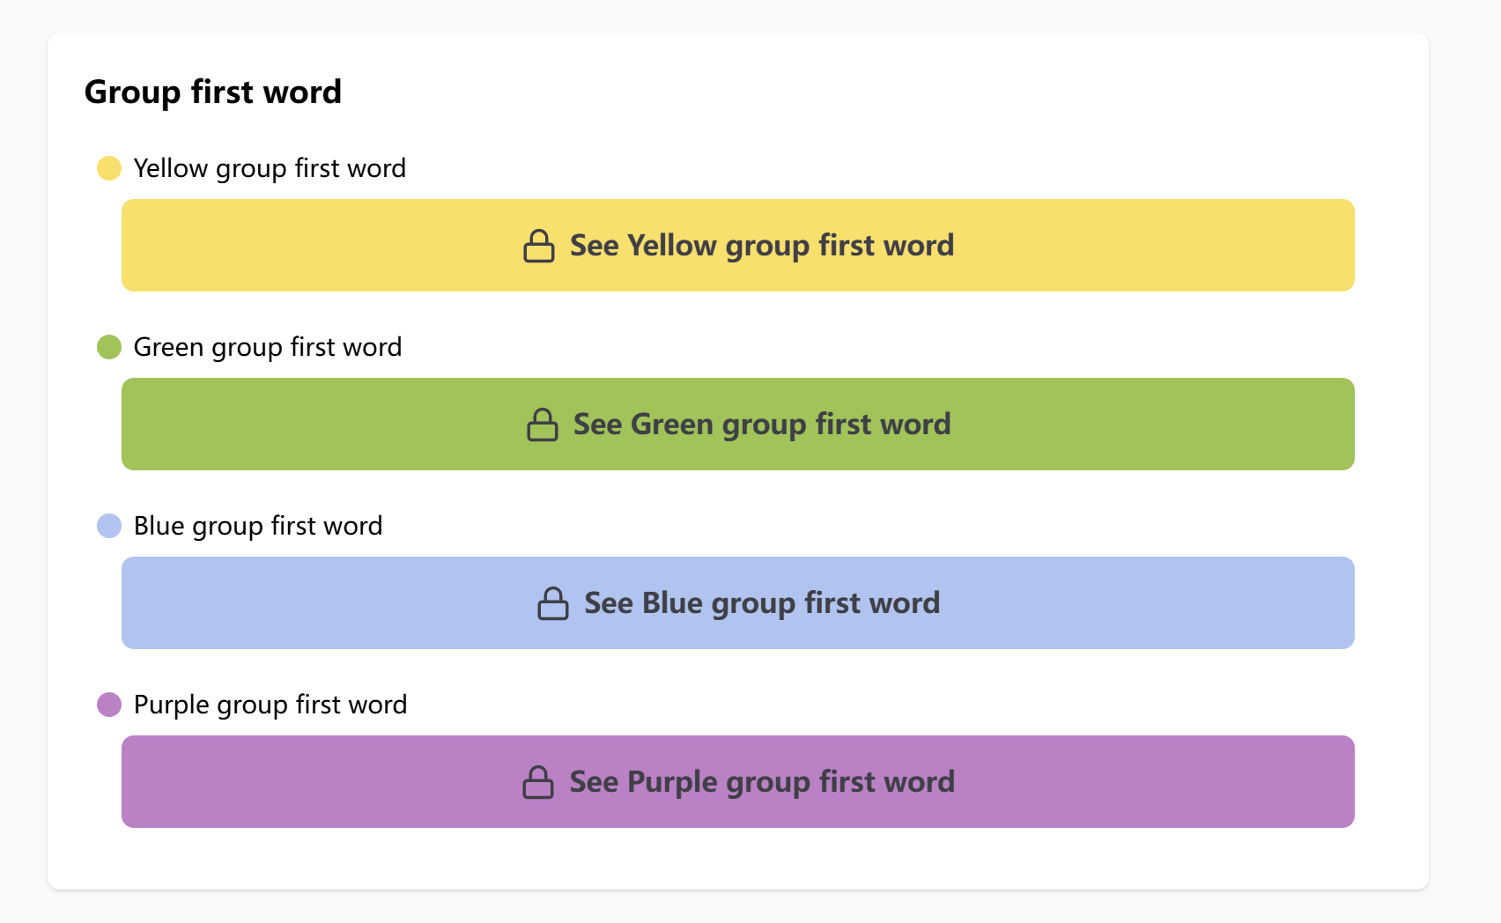Viewport: 1501px width, 923px height.
Task: Click the "Green group first word" label
Action: pos(268,347)
